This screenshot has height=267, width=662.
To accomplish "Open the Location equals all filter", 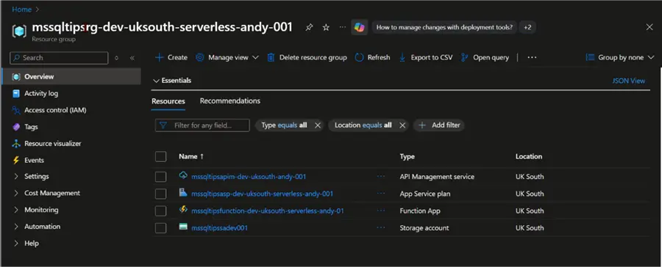I will (363, 125).
